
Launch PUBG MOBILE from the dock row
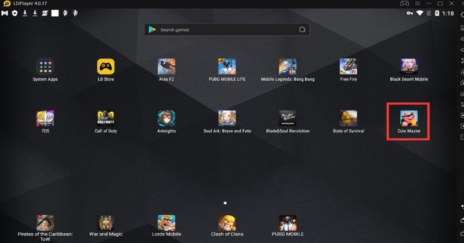coord(288,223)
